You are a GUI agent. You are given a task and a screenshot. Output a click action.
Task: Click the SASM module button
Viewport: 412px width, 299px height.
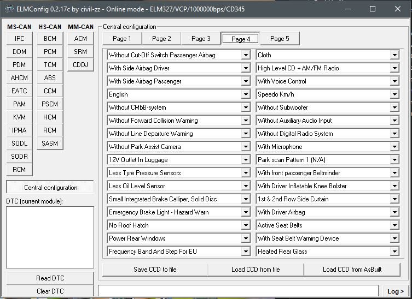pyautogui.click(x=50, y=143)
